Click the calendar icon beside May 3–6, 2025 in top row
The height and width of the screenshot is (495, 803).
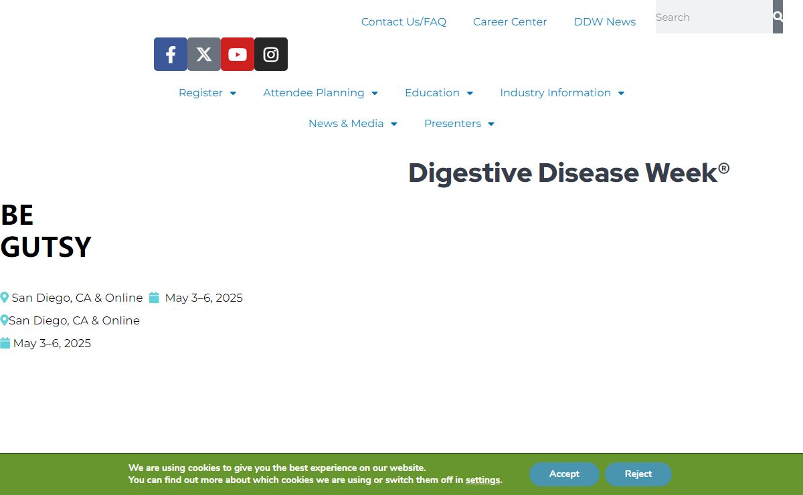pyautogui.click(x=154, y=298)
